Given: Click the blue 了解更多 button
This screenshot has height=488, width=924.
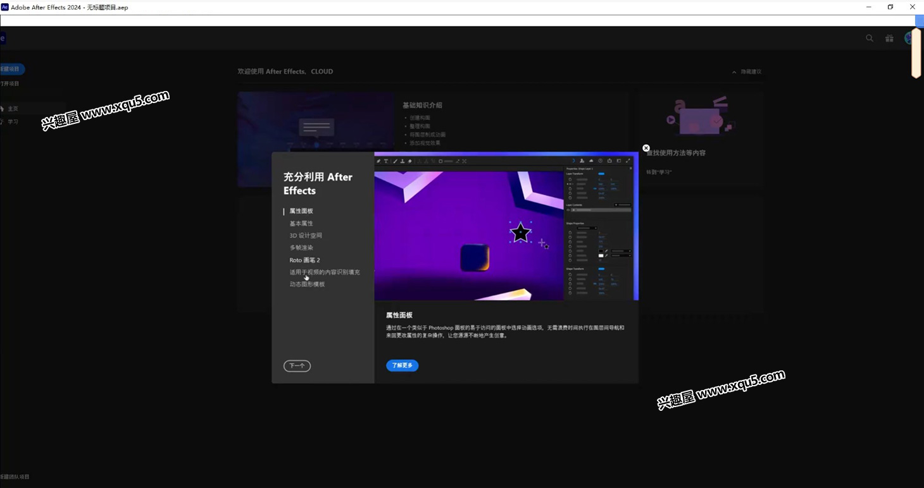Looking at the screenshot, I should point(402,365).
